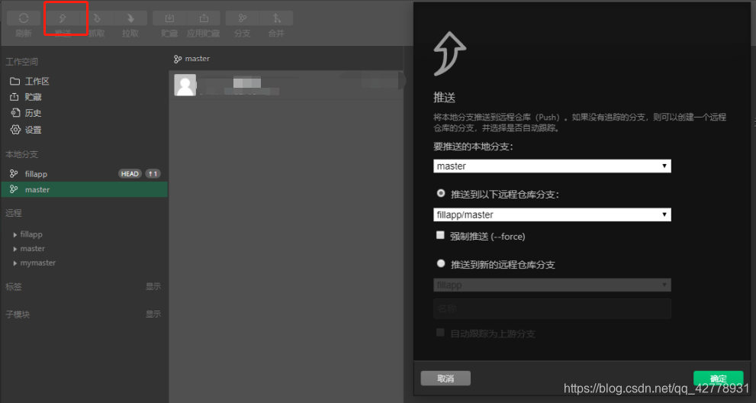This screenshot has height=403, width=756.
Task: Click the branch icon beside fillapp
Action: (x=14, y=173)
